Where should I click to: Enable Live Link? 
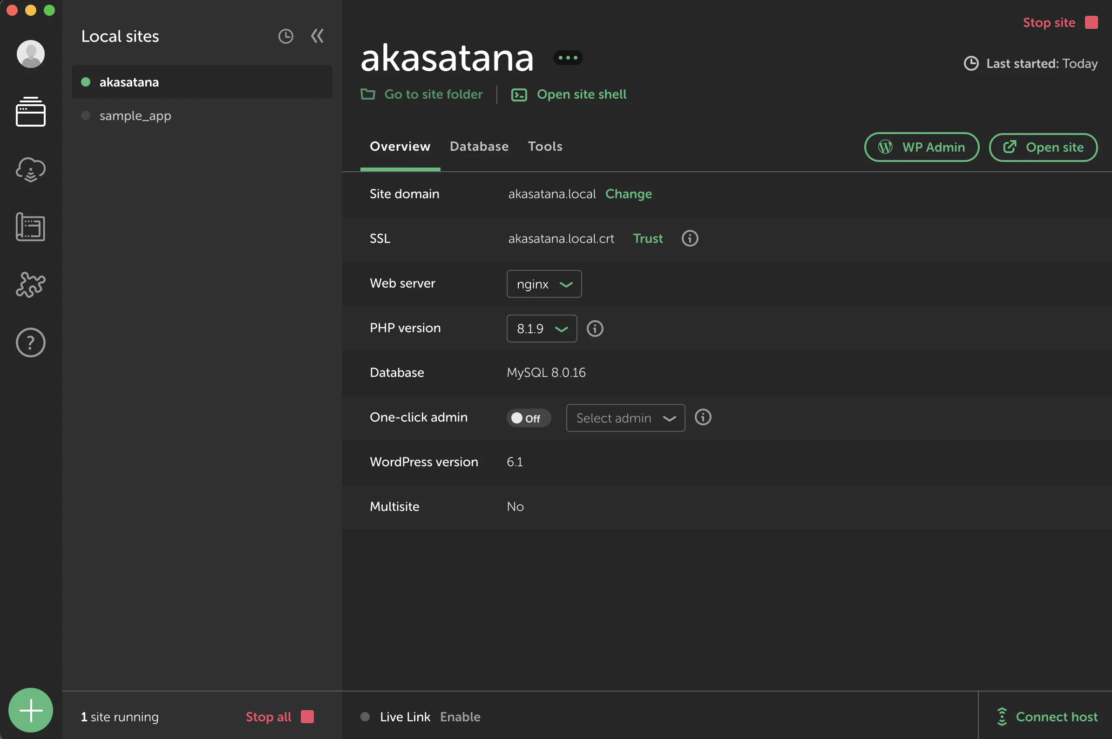(460, 717)
